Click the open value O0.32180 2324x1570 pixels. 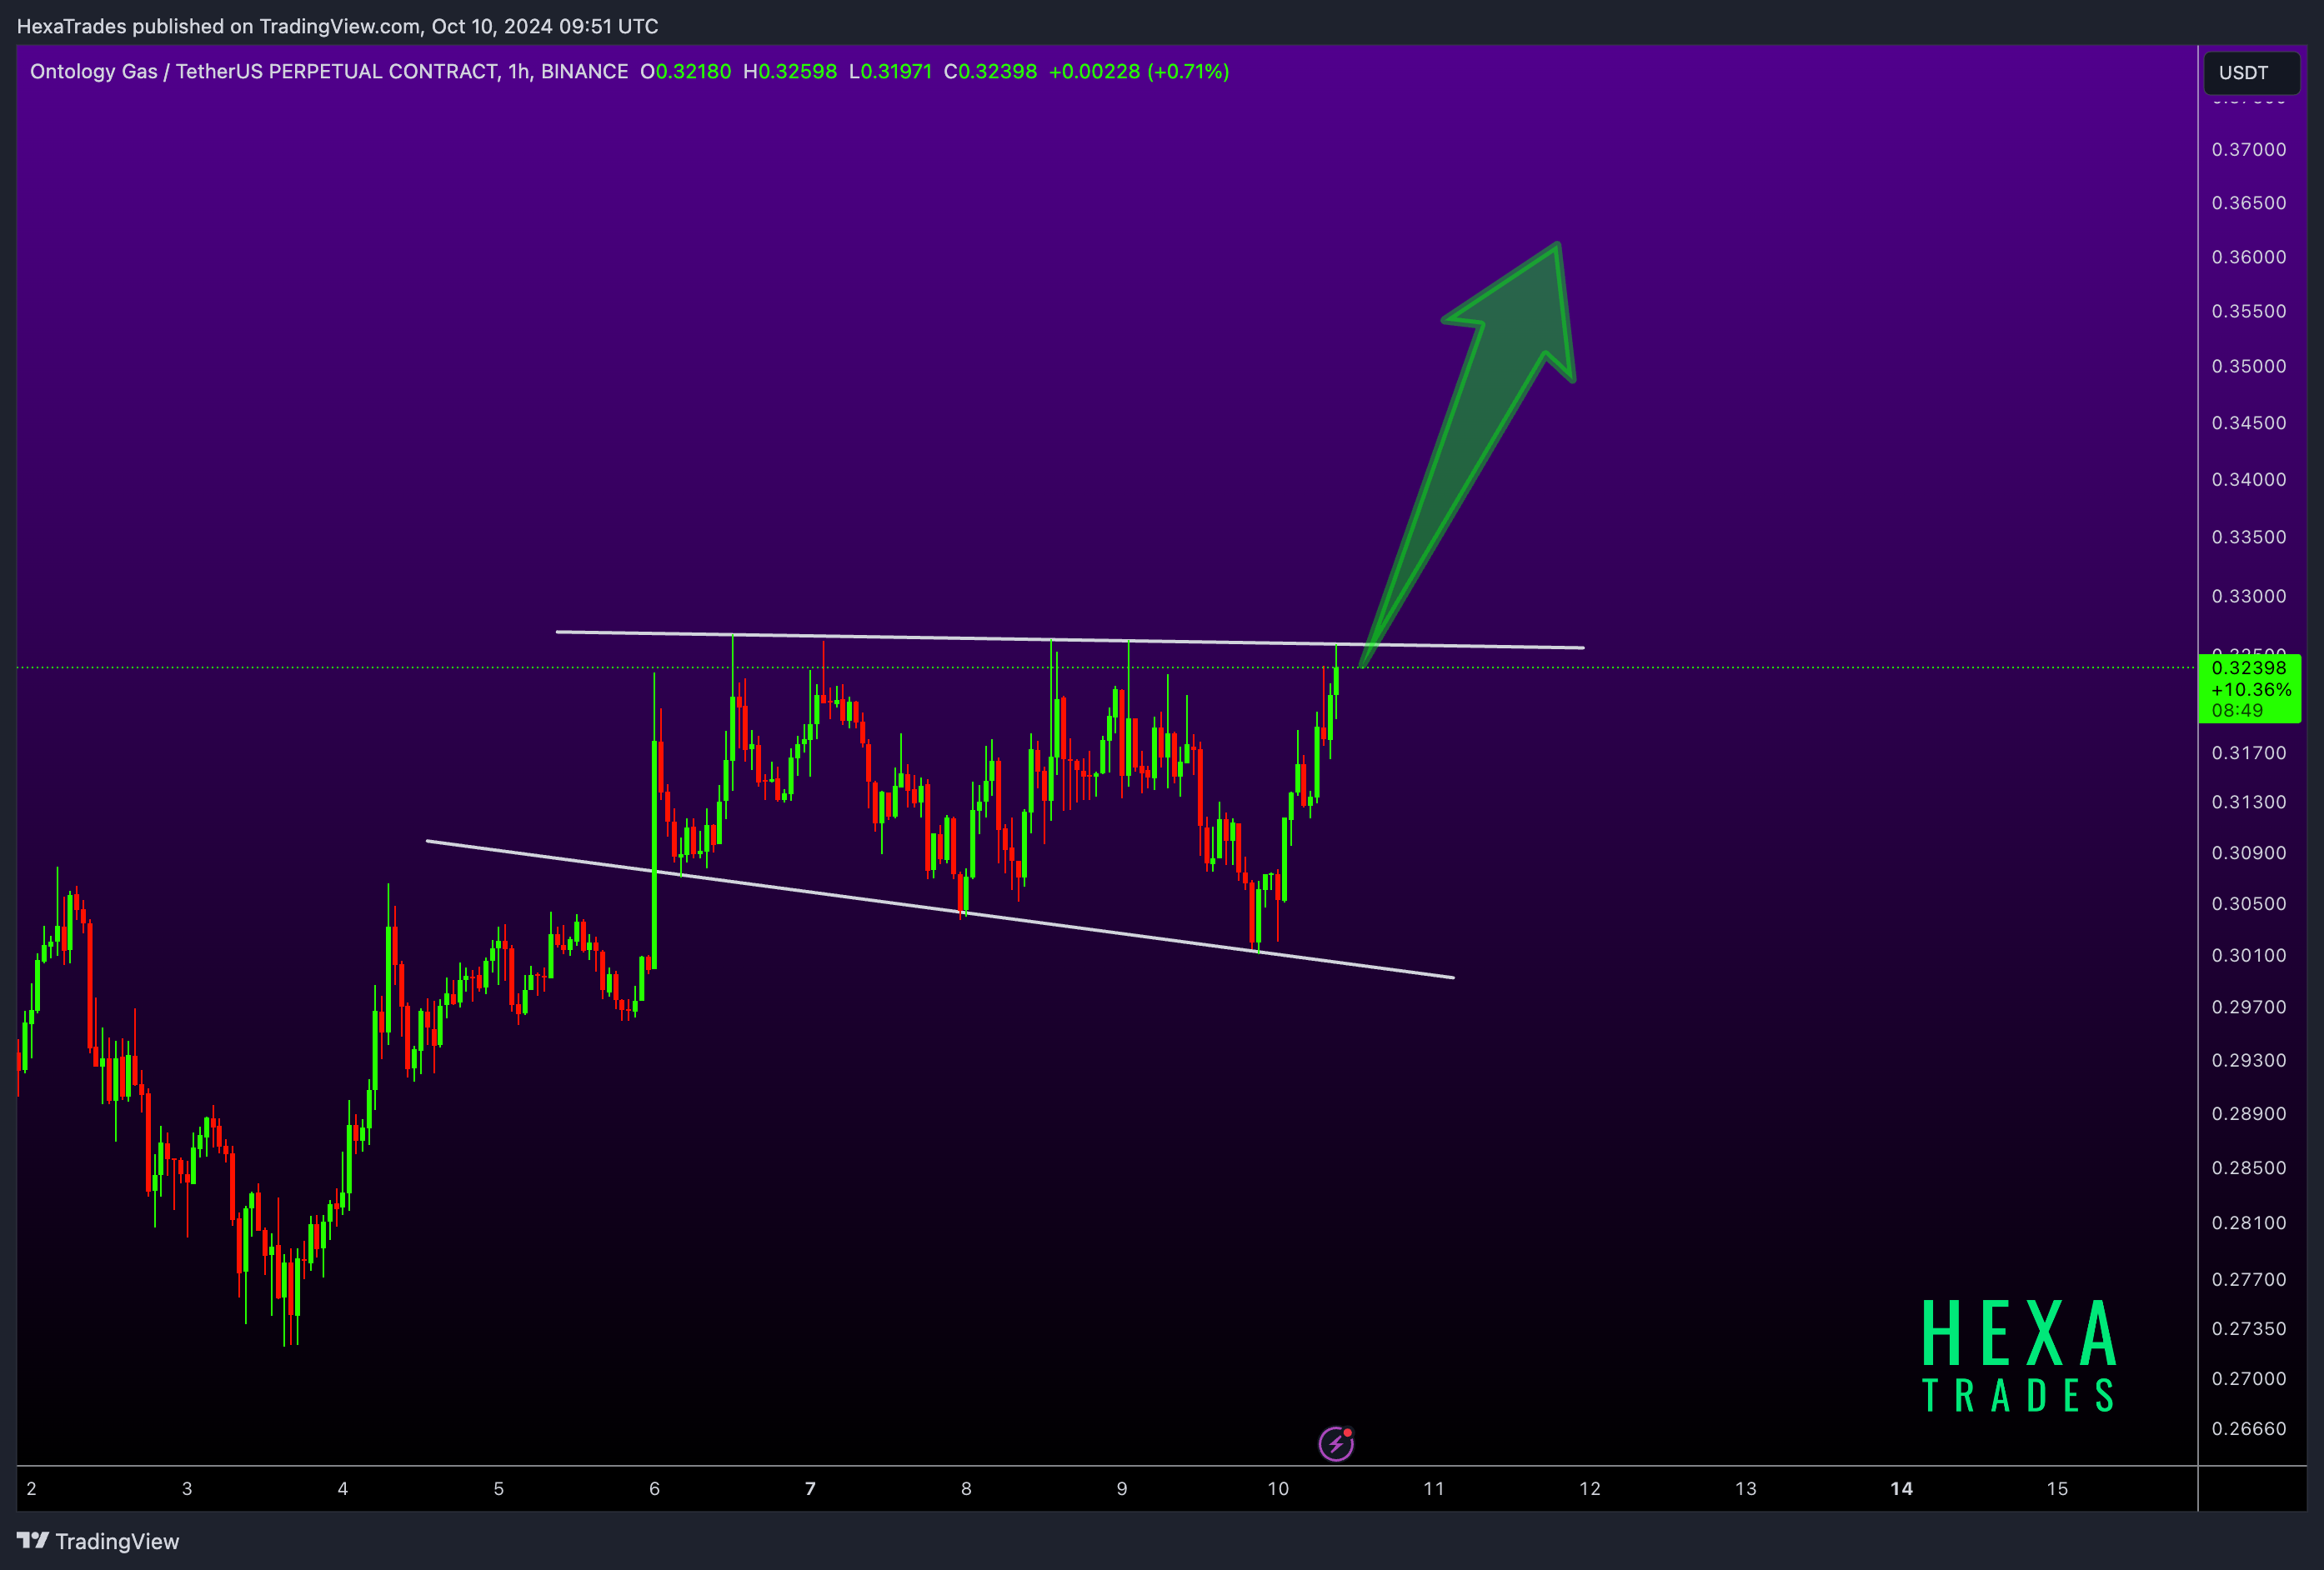(686, 71)
